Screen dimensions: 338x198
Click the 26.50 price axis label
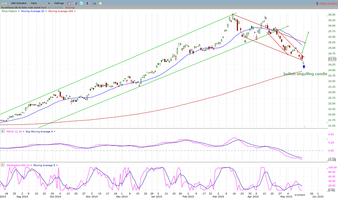pyautogui.click(x=332, y=15)
